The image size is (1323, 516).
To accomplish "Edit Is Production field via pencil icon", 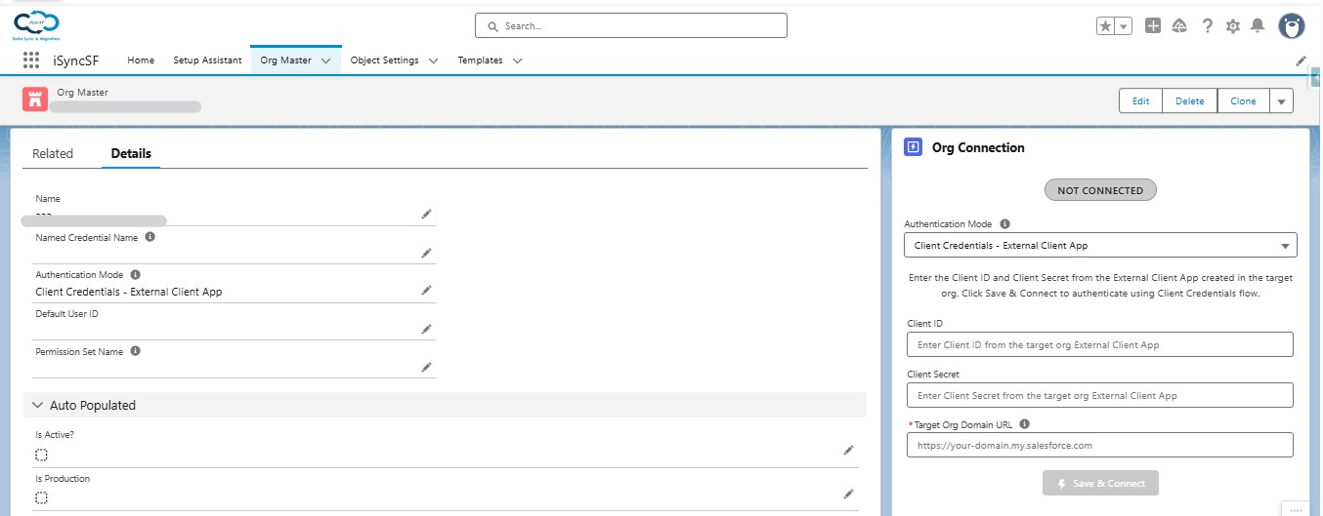I will click(x=848, y=495).
